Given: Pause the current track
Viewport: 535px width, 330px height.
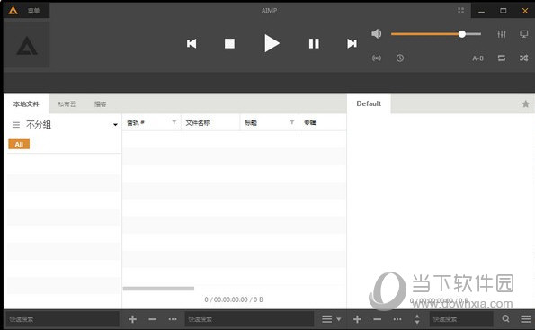Looking at the screenshot, I should (x=314, y=44).
